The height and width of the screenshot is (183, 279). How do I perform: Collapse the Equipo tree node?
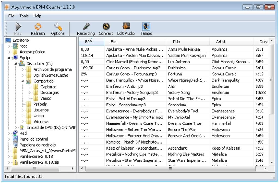[x=9, y=58]
